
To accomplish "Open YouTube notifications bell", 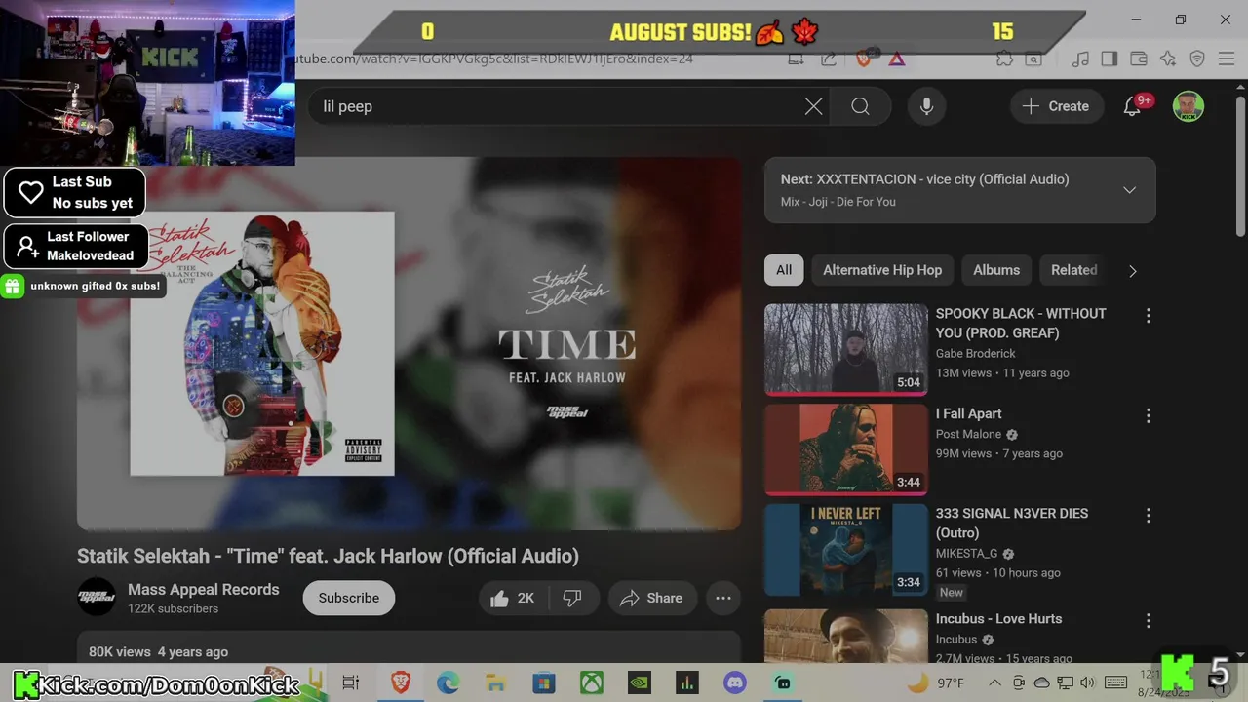I will pyautogui.click(x=1132, y=106).
